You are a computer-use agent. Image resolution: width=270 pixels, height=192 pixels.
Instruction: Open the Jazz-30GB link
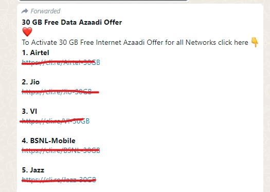coord(59,180)
